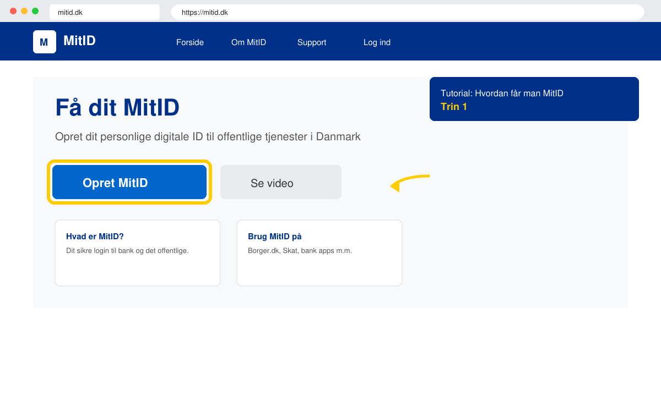Maximize window with green button
The height and width of the screenshot is (396, 661).
tap(35, 11)
